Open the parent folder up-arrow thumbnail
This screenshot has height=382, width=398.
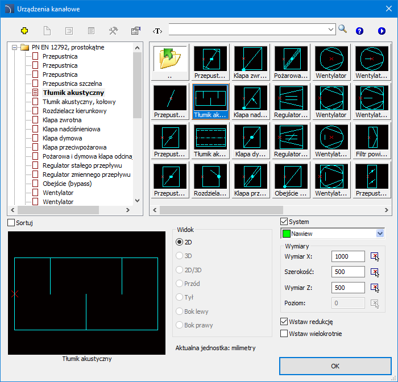pyautogui.click(x=170, y=59)
